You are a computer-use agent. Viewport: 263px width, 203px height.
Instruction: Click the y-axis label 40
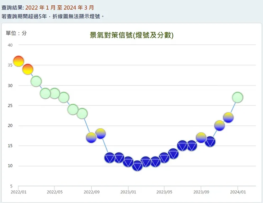[10, 45]
